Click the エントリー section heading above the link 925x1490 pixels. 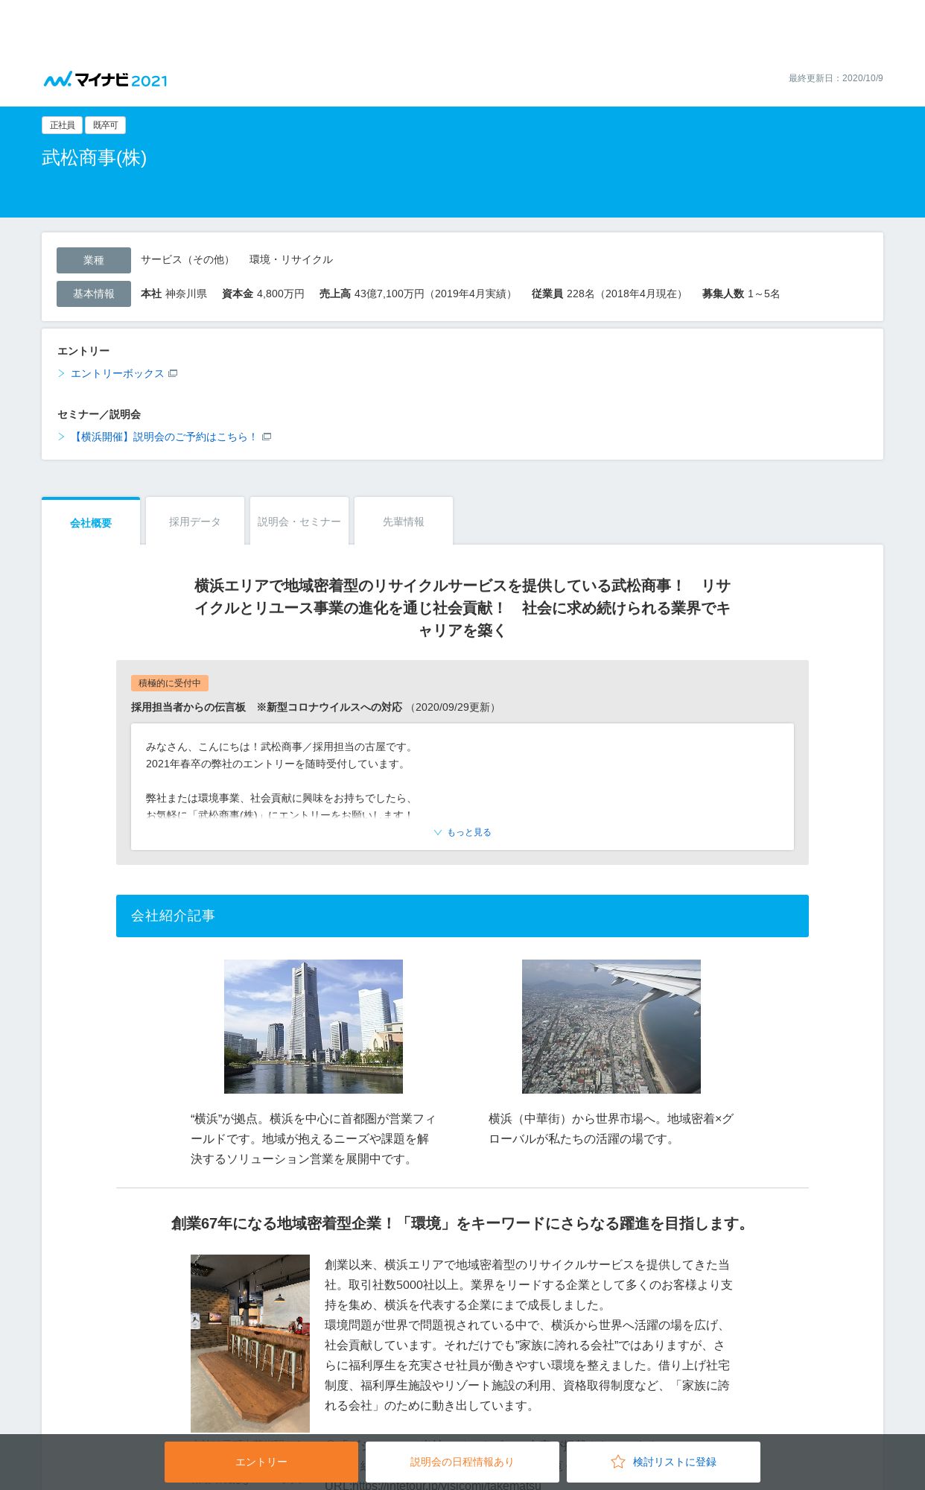pyautogui.click(x=83, y=351)
